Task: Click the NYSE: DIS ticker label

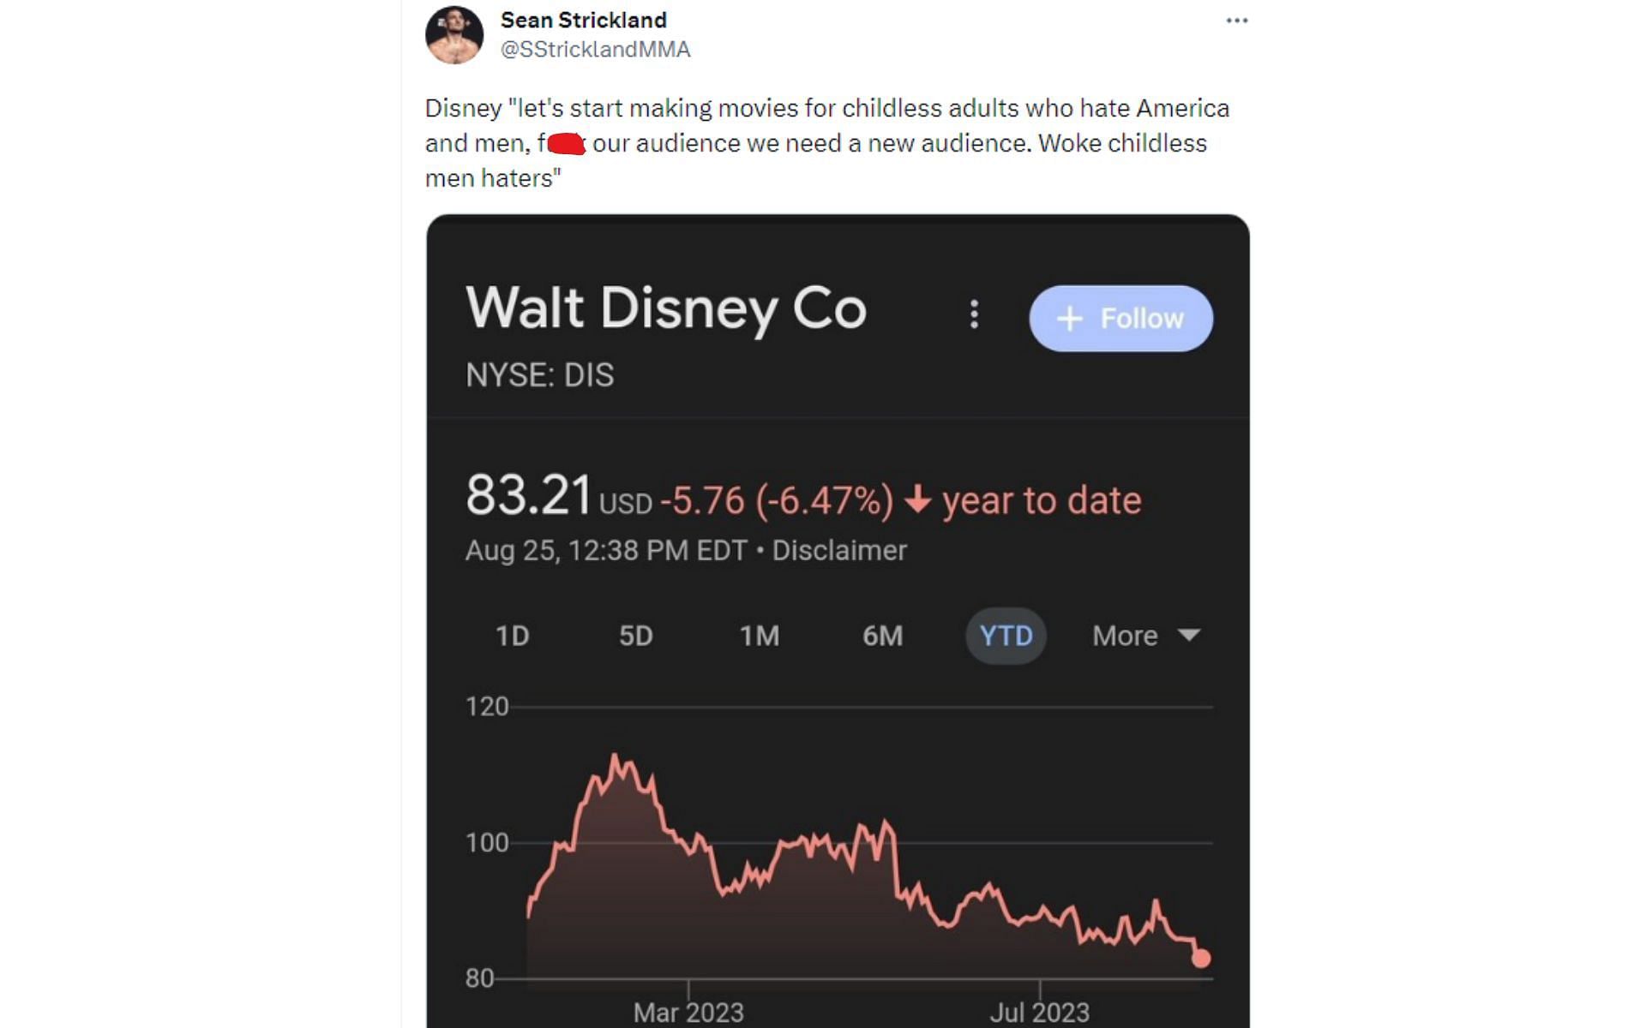Action: (x=539, y=375)
